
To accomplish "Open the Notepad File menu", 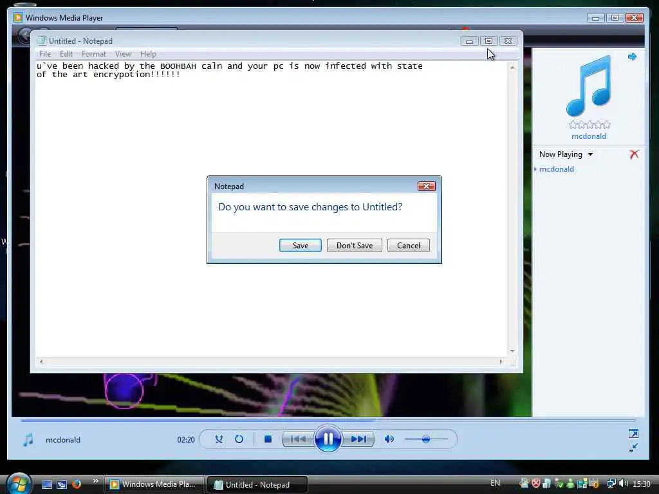I will [45, 54].
